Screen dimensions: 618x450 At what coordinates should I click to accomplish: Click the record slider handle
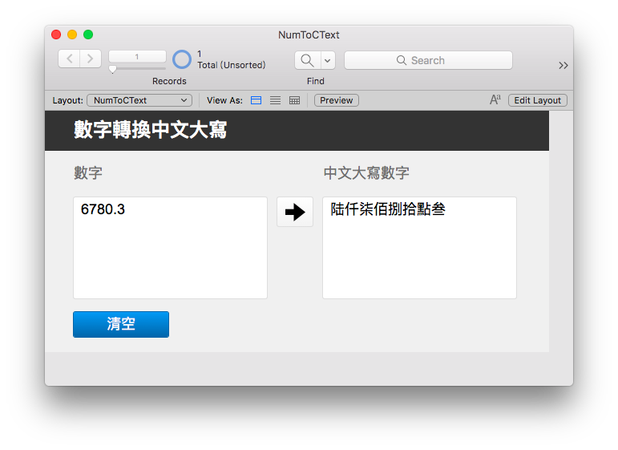[113, 70]
